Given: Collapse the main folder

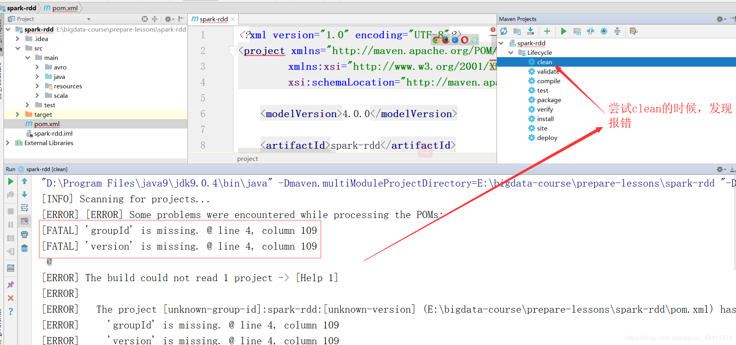Looking at the screenshot, I should tap(28, 58).
